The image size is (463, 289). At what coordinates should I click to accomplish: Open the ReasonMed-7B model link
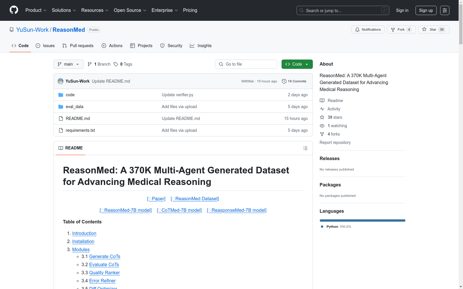[126, 210]
